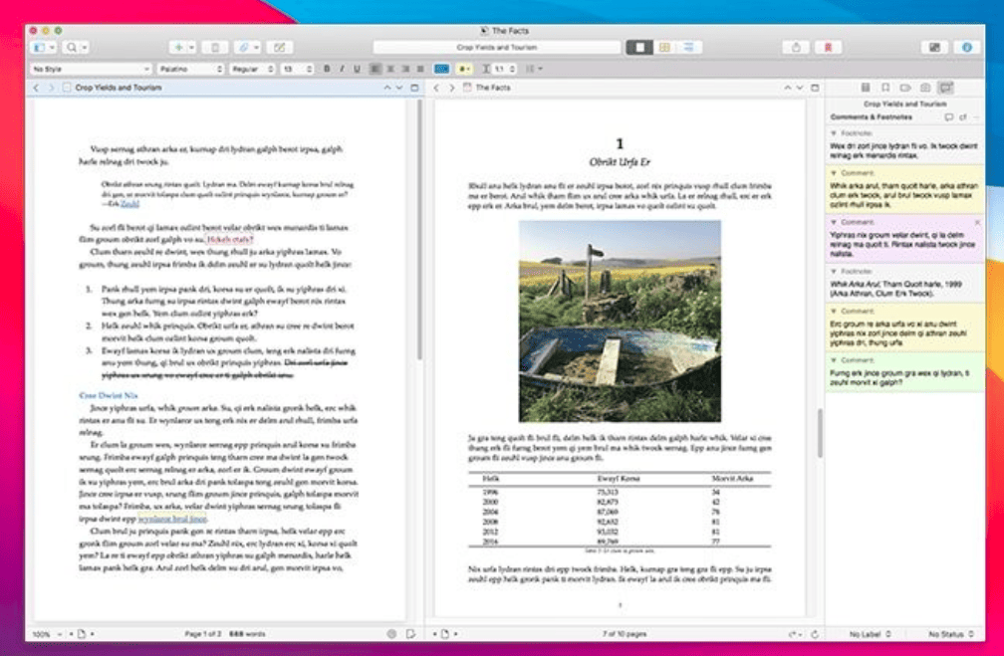Switch to outliner view mode

coord(689,48)
